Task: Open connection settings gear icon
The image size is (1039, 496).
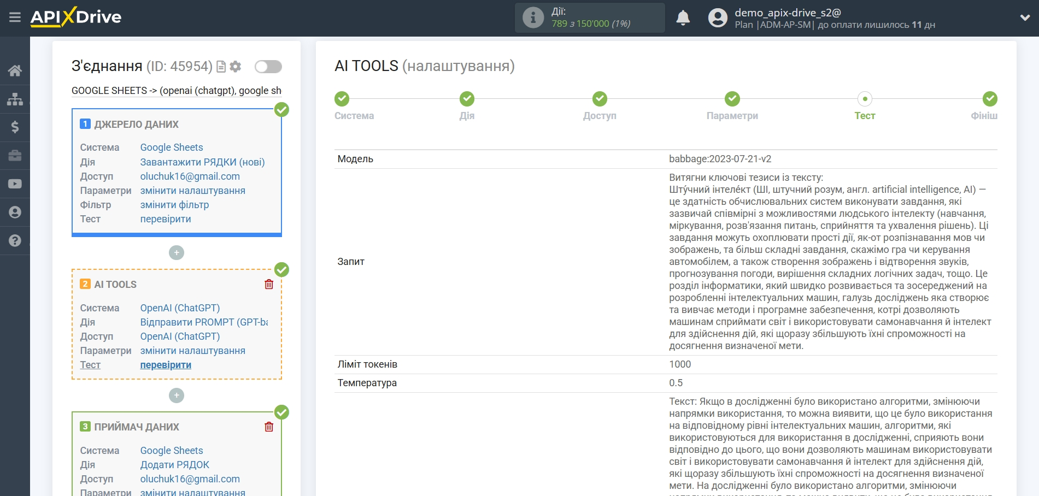Action: coord(236,67)
